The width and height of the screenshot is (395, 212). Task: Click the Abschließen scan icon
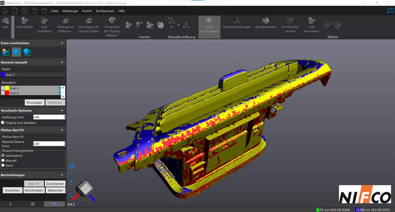coord(25,21)
